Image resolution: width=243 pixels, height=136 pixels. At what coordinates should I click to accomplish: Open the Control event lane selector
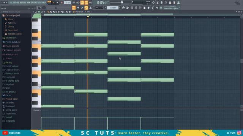tap(37, 110)
